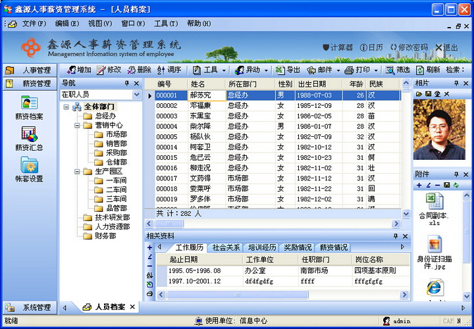This screenshot has width=474, height=329.
Task: Click the print icon in 相关资料 sidebar
Action: click(x=149, y=293)
